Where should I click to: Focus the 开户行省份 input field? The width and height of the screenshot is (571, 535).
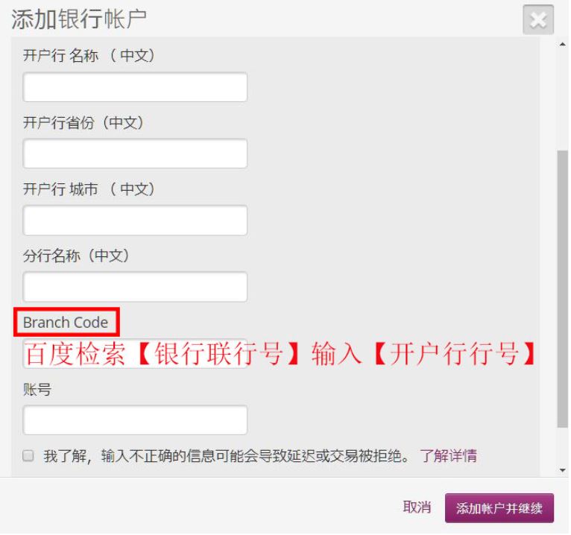pyautogui.click(x=135, y=154)
